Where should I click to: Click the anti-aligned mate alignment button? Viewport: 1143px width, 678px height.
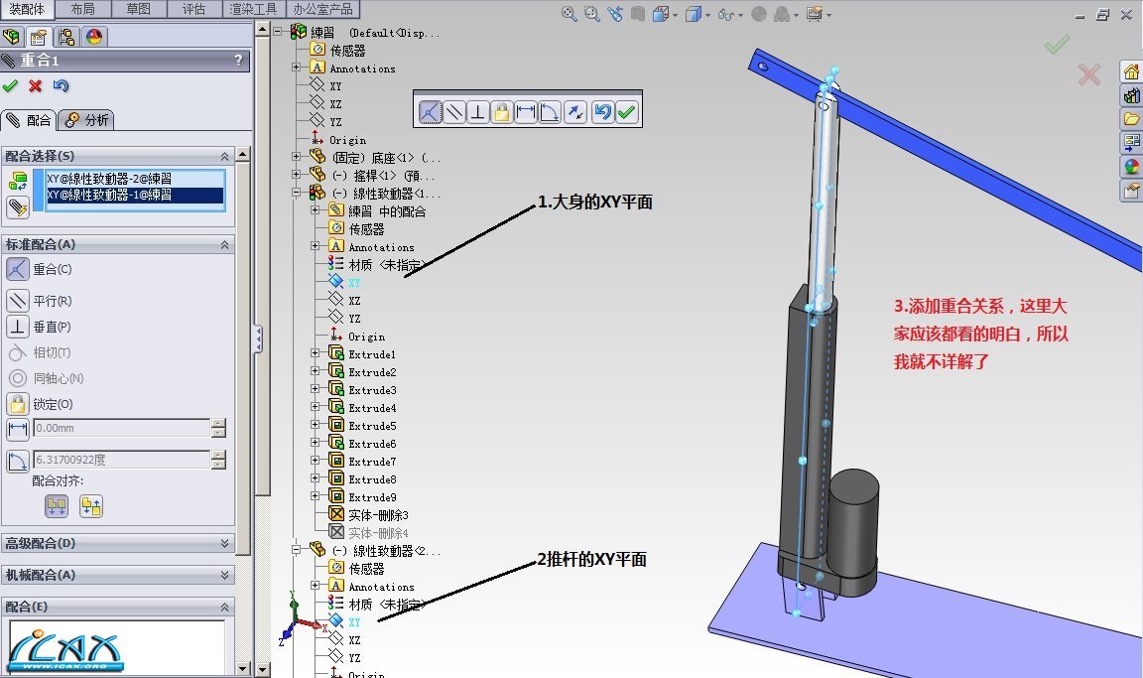coord(91,506)
